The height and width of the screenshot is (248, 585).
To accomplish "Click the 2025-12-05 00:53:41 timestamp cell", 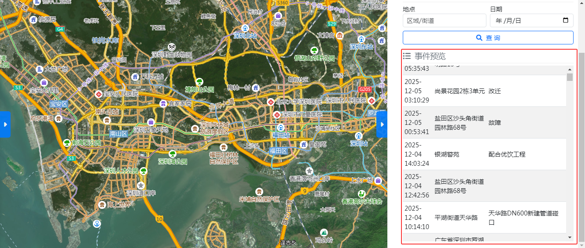I will pos(417,122).
